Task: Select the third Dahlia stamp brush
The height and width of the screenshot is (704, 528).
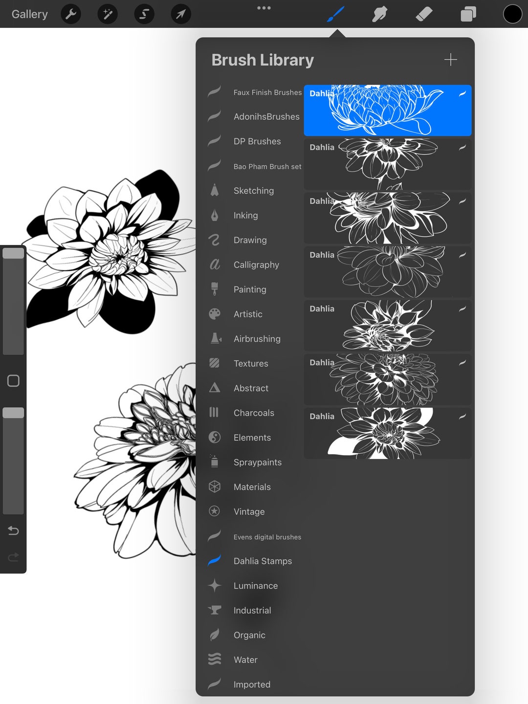Action: pos(388,218)
